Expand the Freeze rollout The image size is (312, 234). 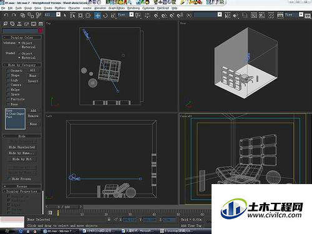pyautogui.click(x=22, y=187)
